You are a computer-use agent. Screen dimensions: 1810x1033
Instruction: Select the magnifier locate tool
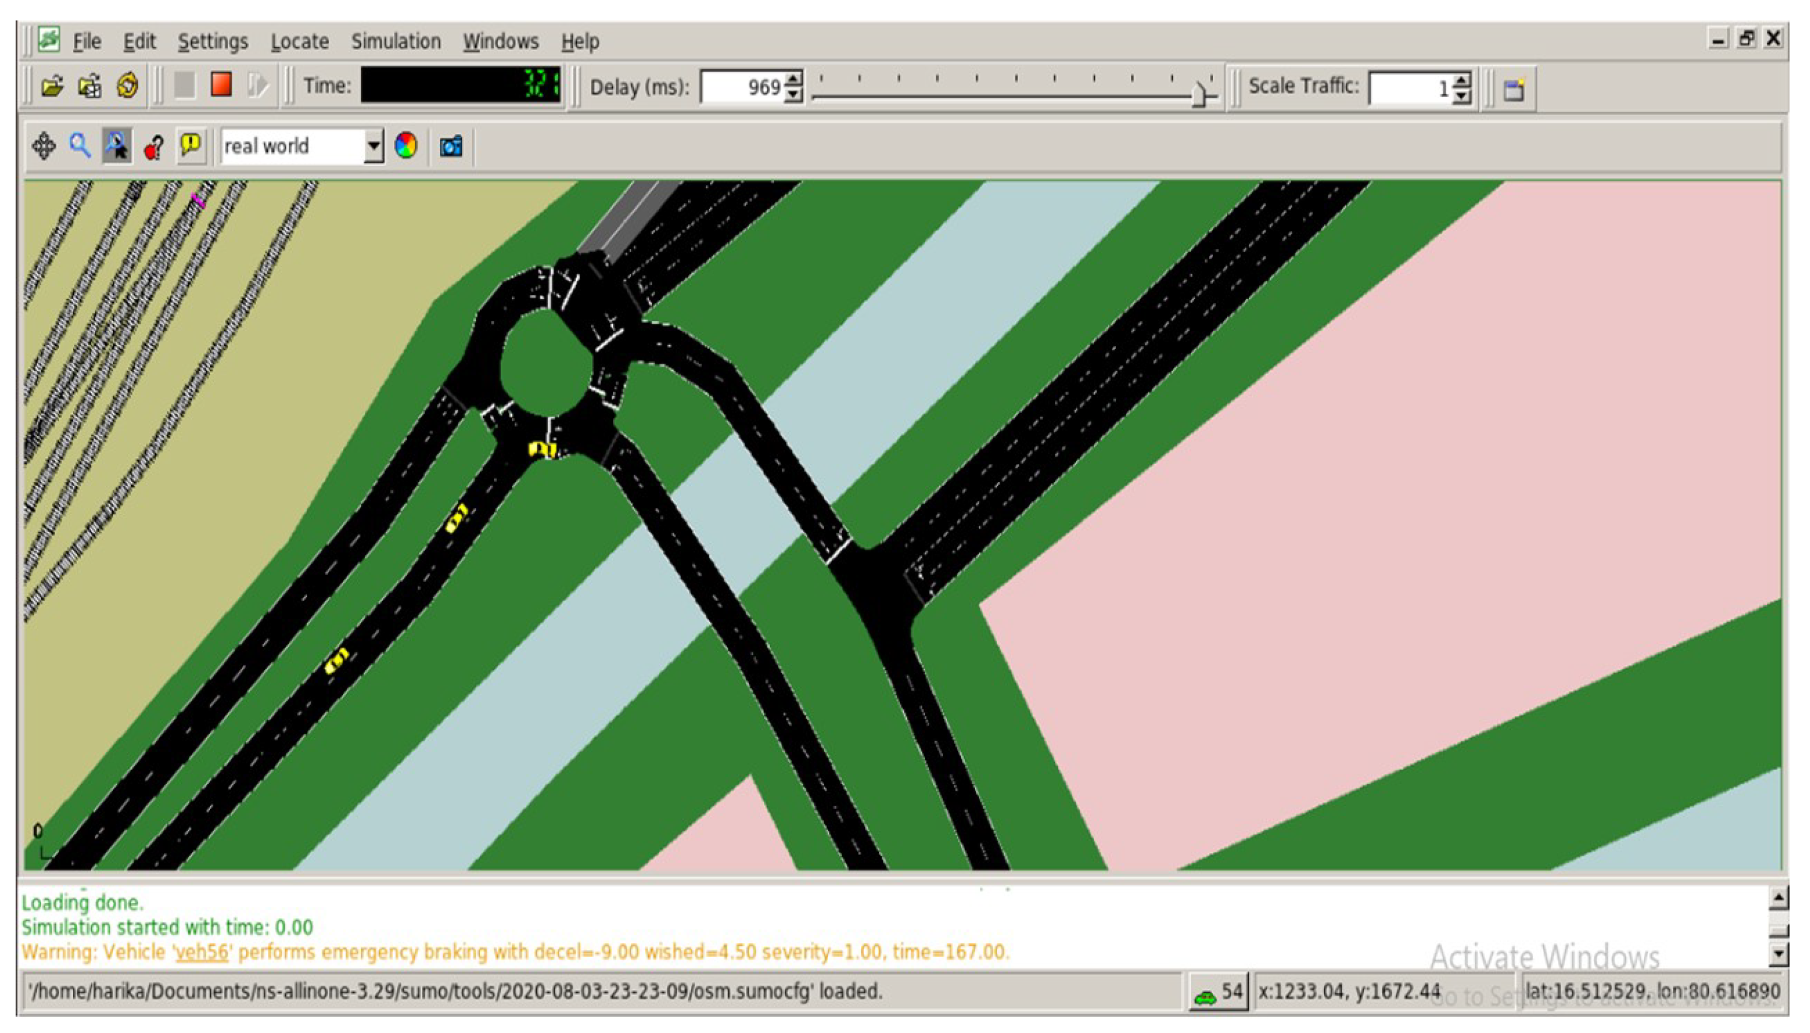(x=80, y=146)
